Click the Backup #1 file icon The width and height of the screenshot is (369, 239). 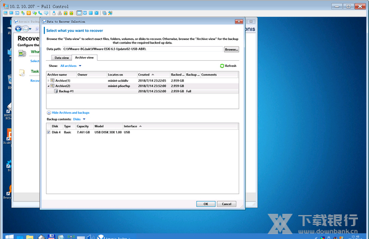click(x=56, y=91)
